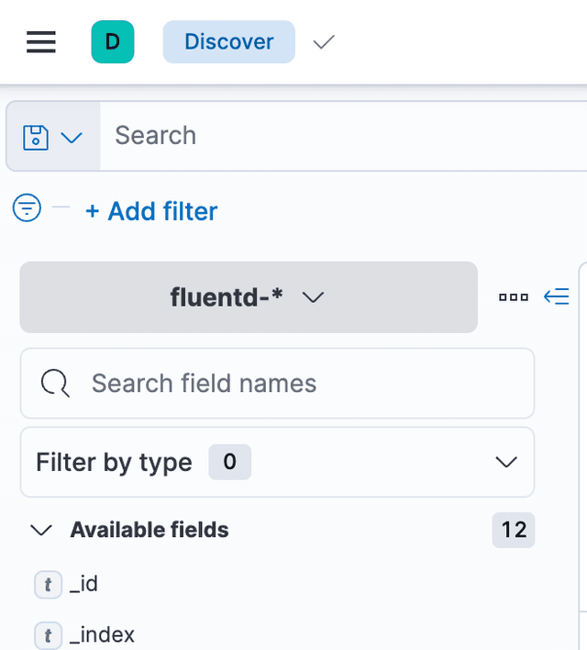Click the text type icon beside _index
The height and width of the screenshot is (650, 587).
point(48,634)
